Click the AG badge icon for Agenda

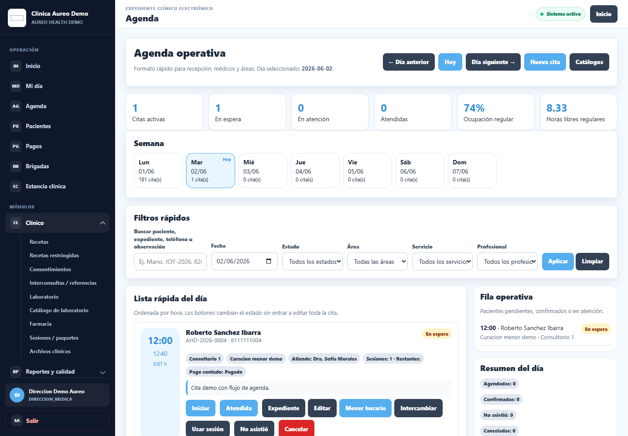(x=16, y=106)
